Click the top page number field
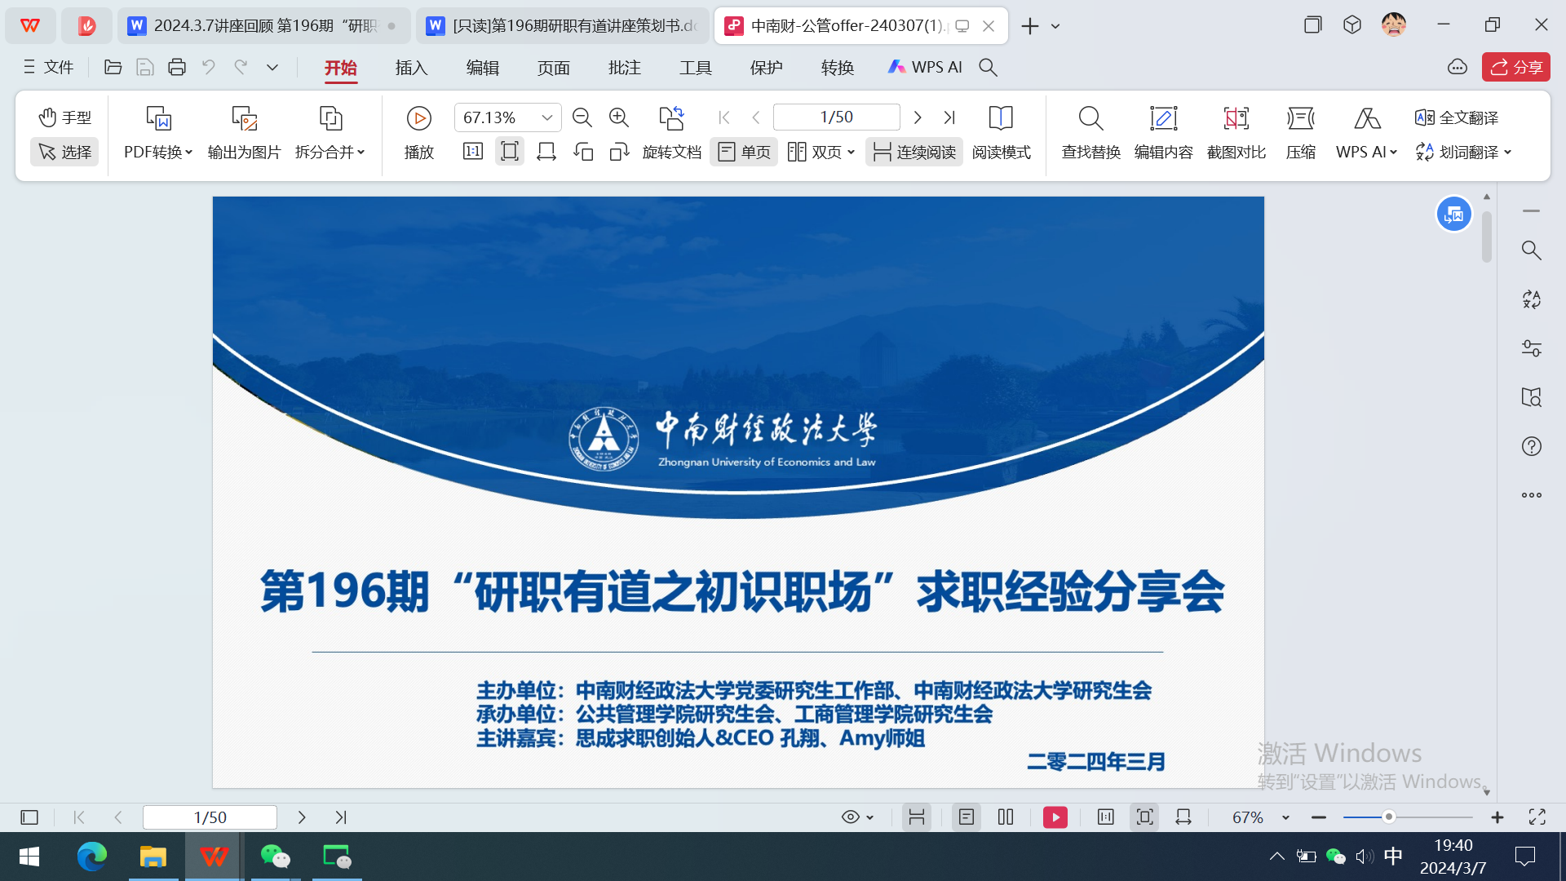The width and height of the screenshot is (1566, 881). coord(836,117)
